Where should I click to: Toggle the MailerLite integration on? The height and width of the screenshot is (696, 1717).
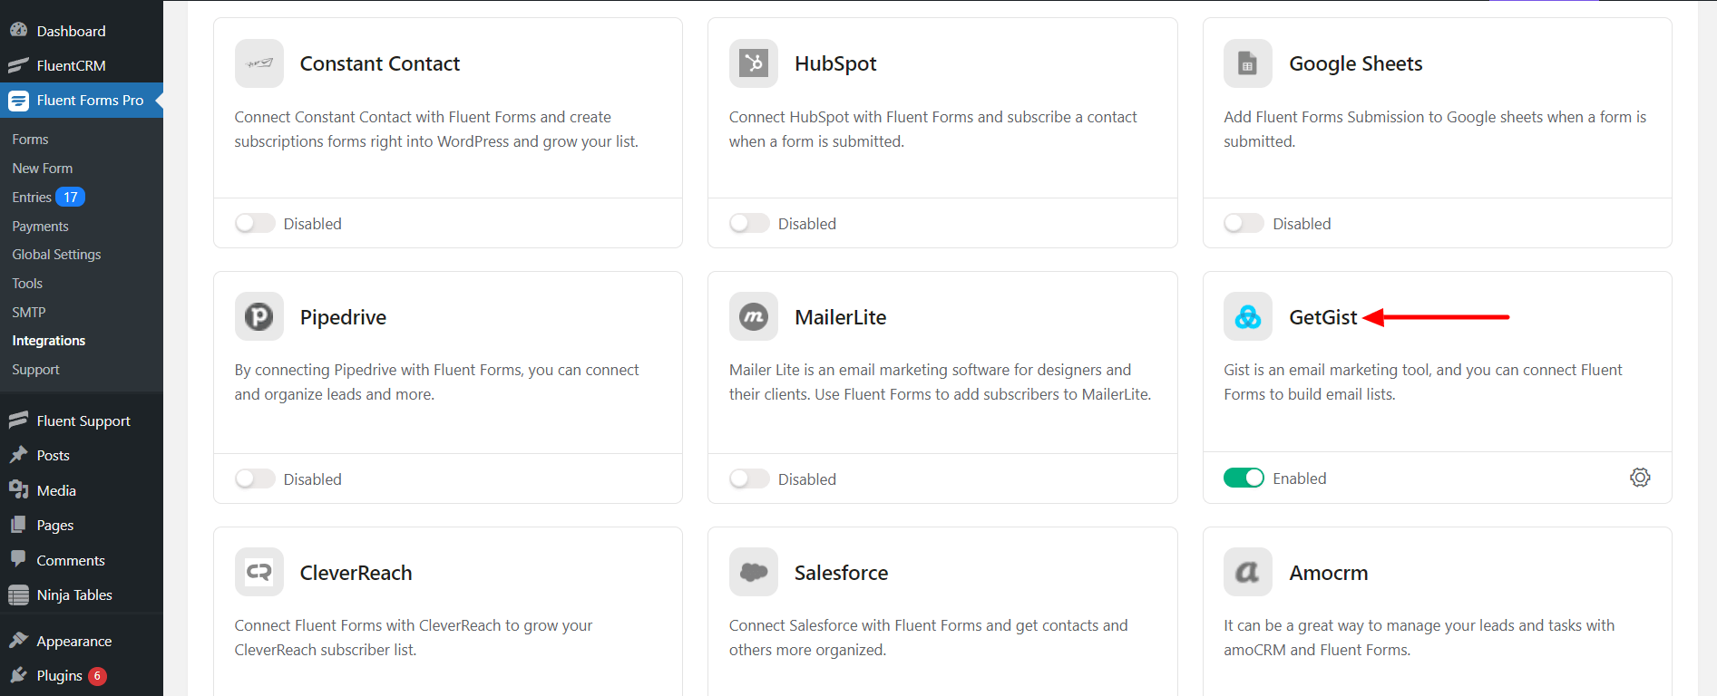pos(749,478)
